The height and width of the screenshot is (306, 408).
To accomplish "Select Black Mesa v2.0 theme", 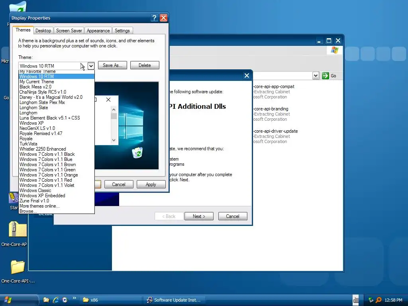I will click(x=57, y=87).
